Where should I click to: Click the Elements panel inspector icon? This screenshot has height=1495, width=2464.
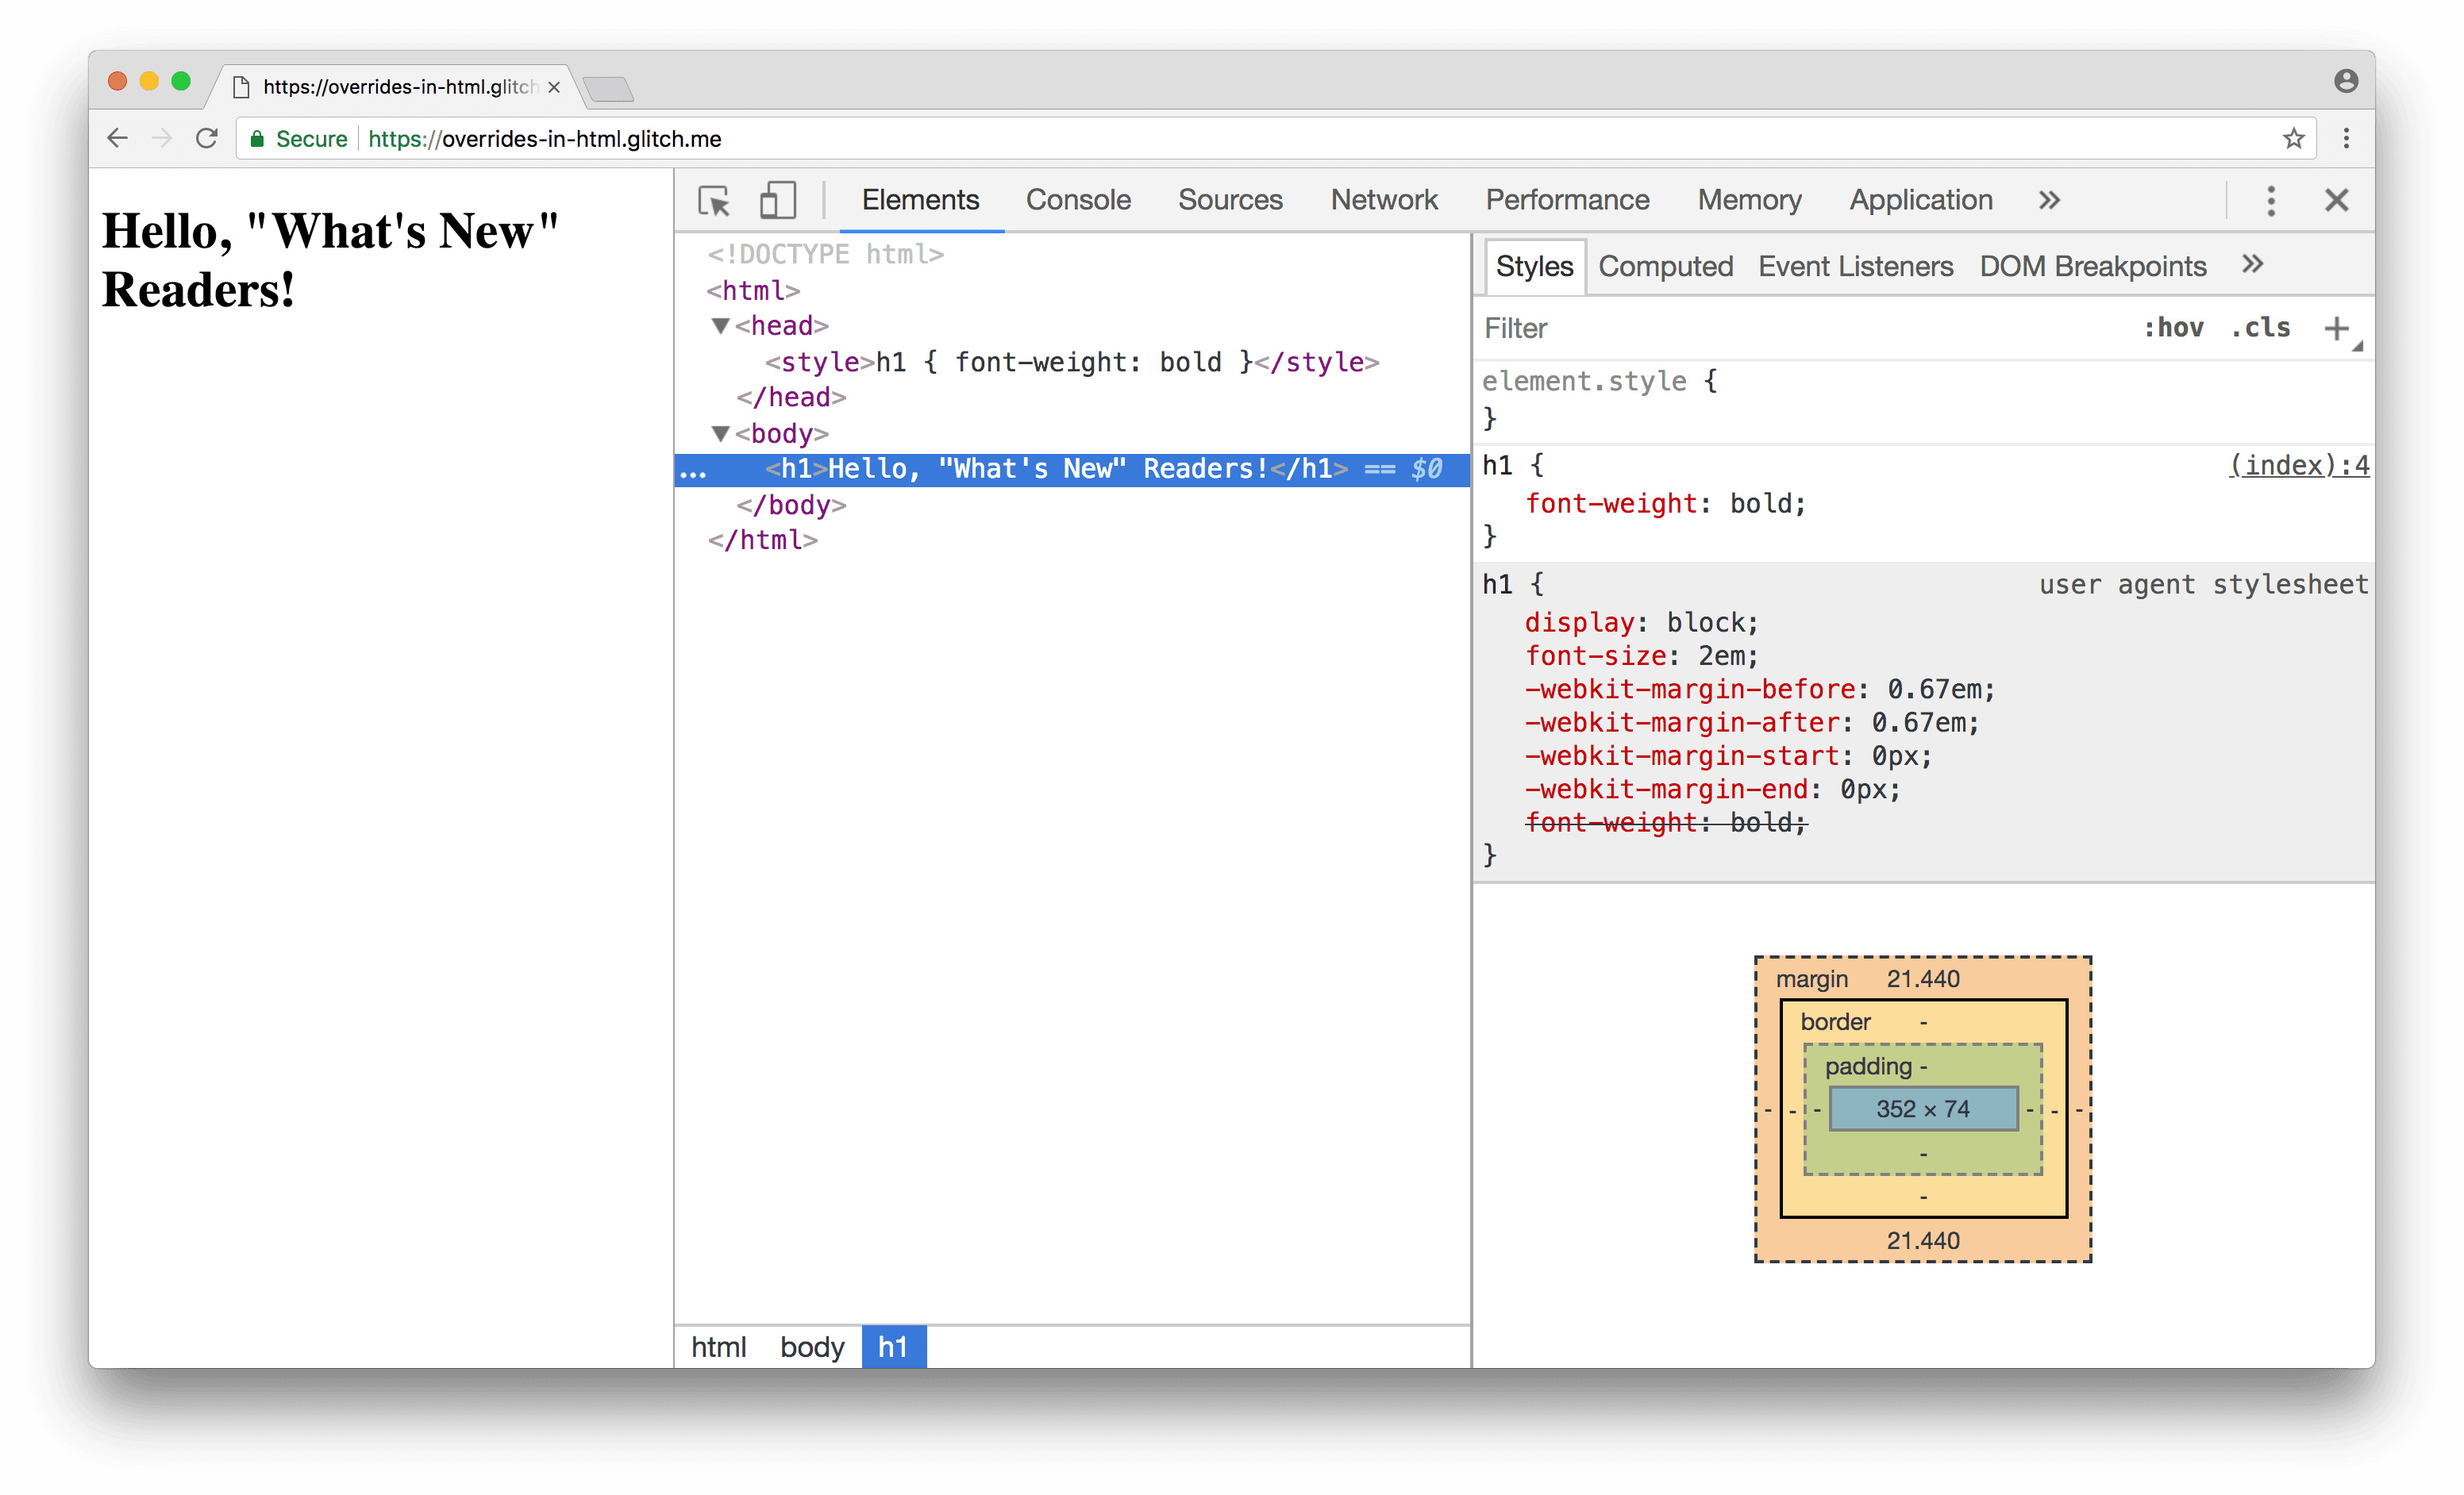click(714, 197)
